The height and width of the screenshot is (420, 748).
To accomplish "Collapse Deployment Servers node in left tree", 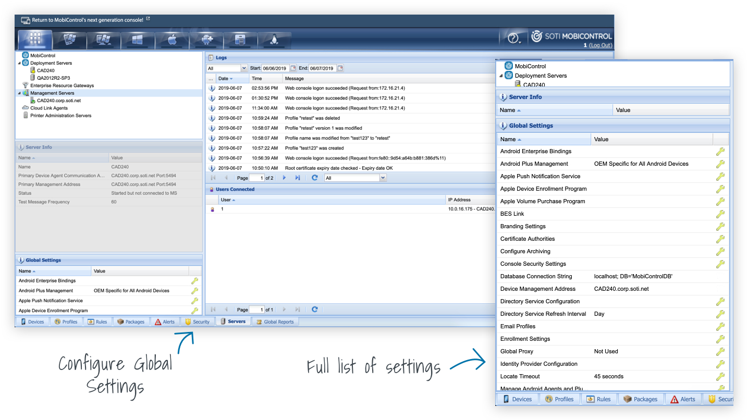I will pos(20,63).
